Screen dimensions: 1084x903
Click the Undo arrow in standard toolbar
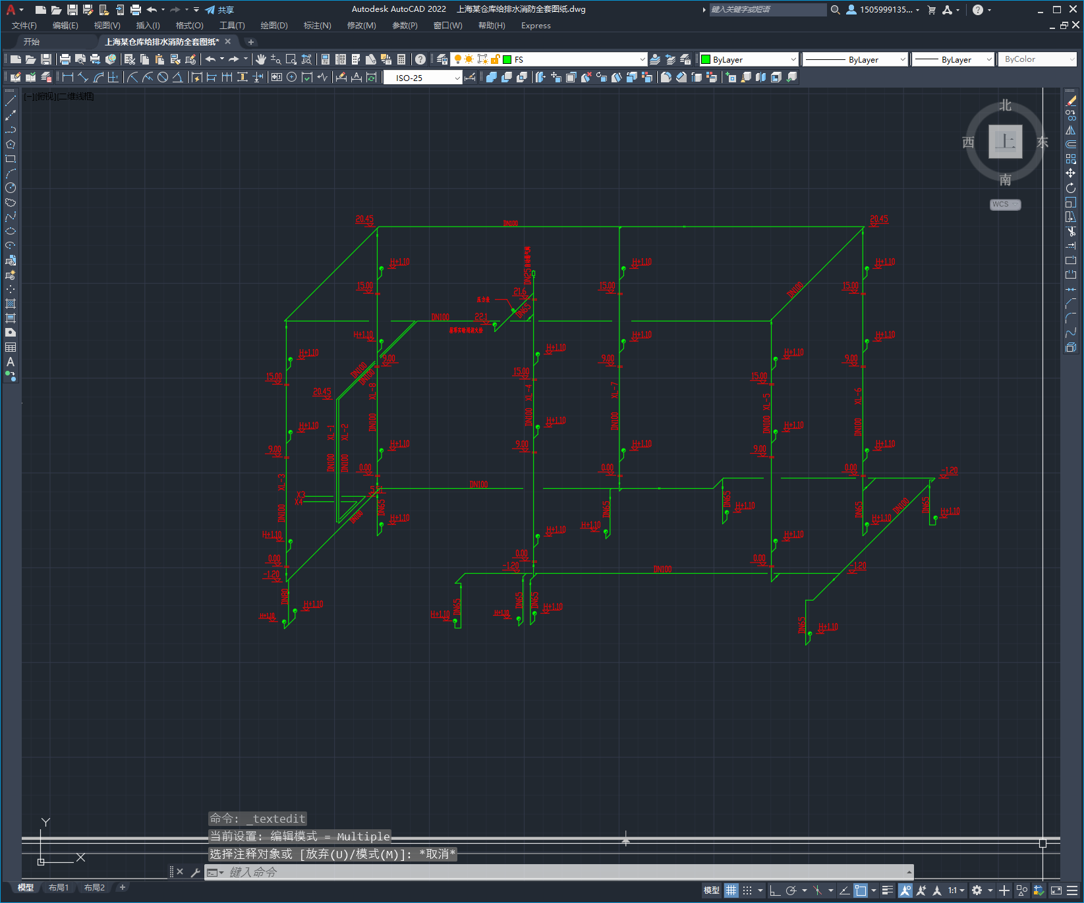[x=210, y=59]
